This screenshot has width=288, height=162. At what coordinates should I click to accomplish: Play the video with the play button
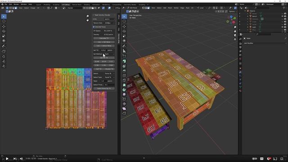coord(7,159)
